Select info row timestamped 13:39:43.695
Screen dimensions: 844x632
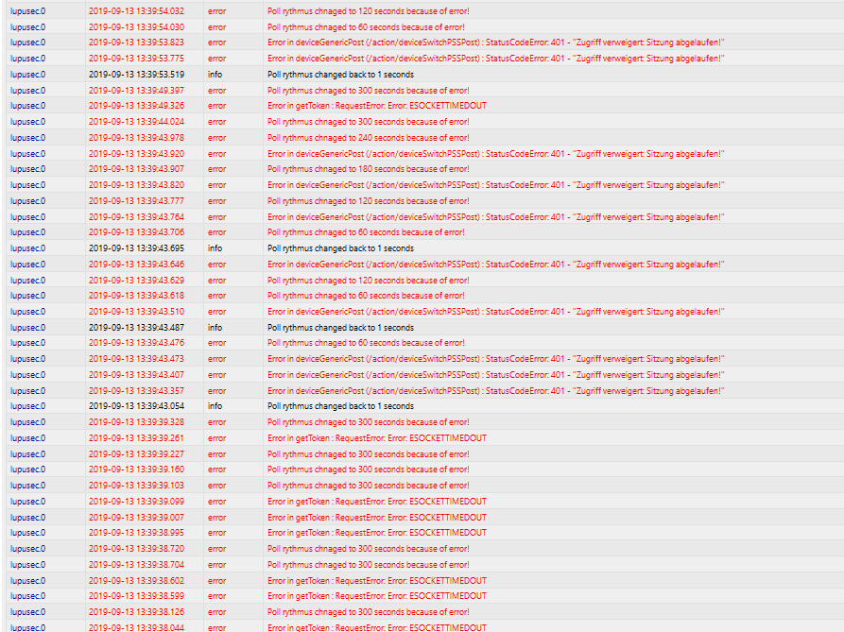(425, 248)
